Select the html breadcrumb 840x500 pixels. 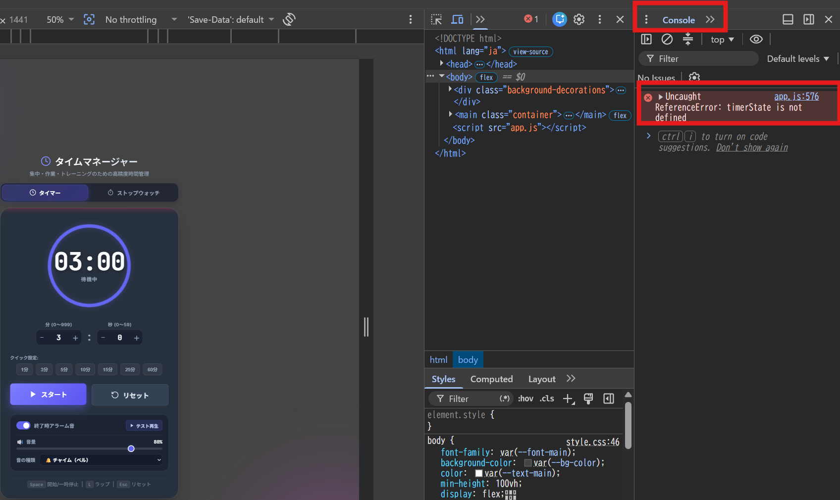[438, 360]
